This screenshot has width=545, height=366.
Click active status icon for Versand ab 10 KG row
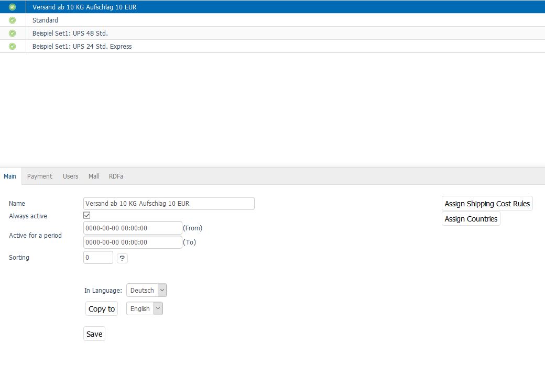coord(13,7)
